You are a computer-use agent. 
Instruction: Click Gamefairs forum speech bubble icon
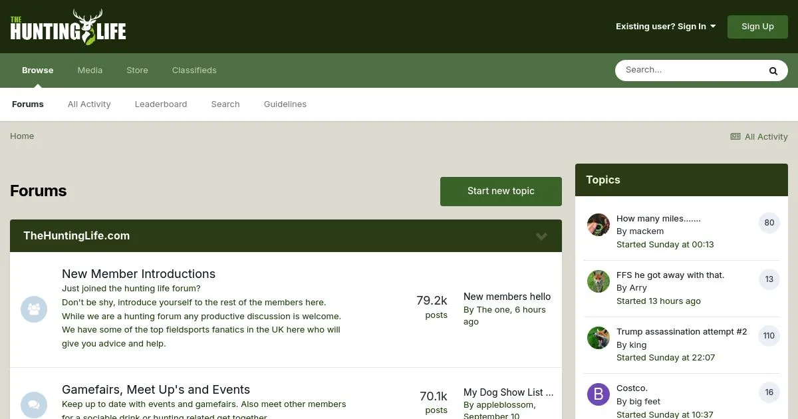[34, 404]
